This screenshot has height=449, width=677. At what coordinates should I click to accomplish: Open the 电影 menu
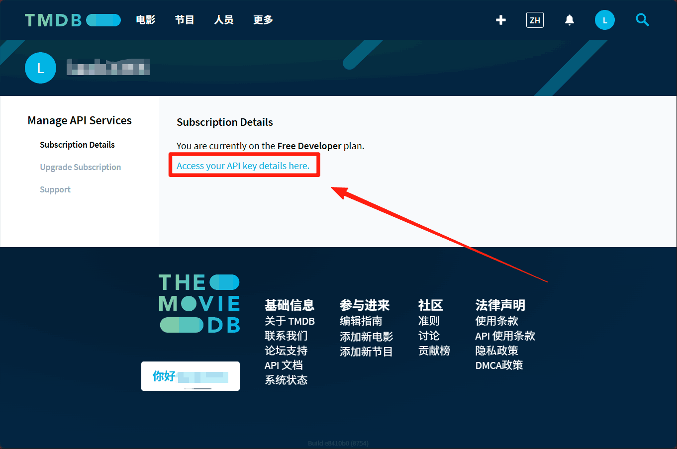[145, 20]
